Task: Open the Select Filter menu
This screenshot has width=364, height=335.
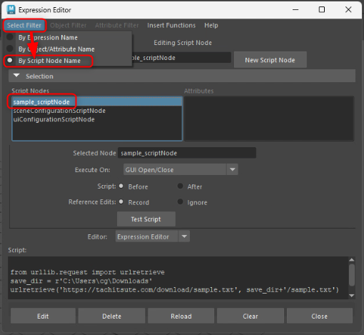Action: [x=24, y=26]
